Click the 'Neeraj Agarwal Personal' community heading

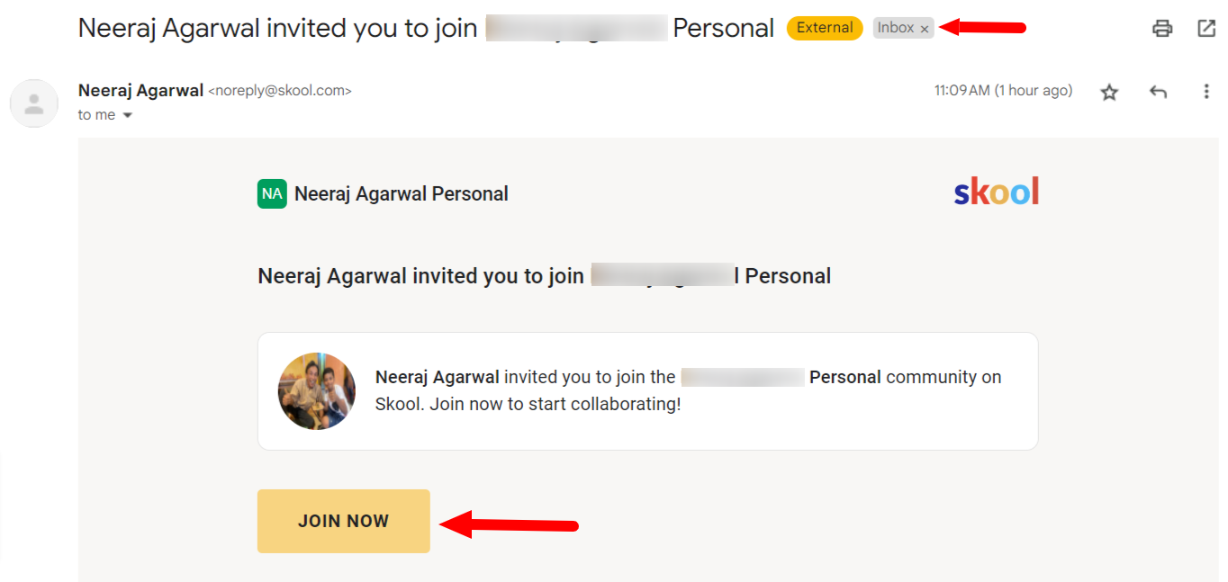[402, 193]
